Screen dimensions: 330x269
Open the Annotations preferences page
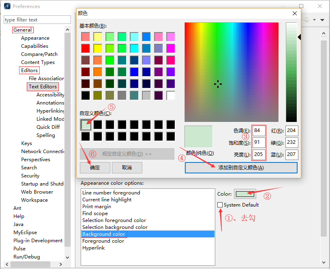coord(50,103)
